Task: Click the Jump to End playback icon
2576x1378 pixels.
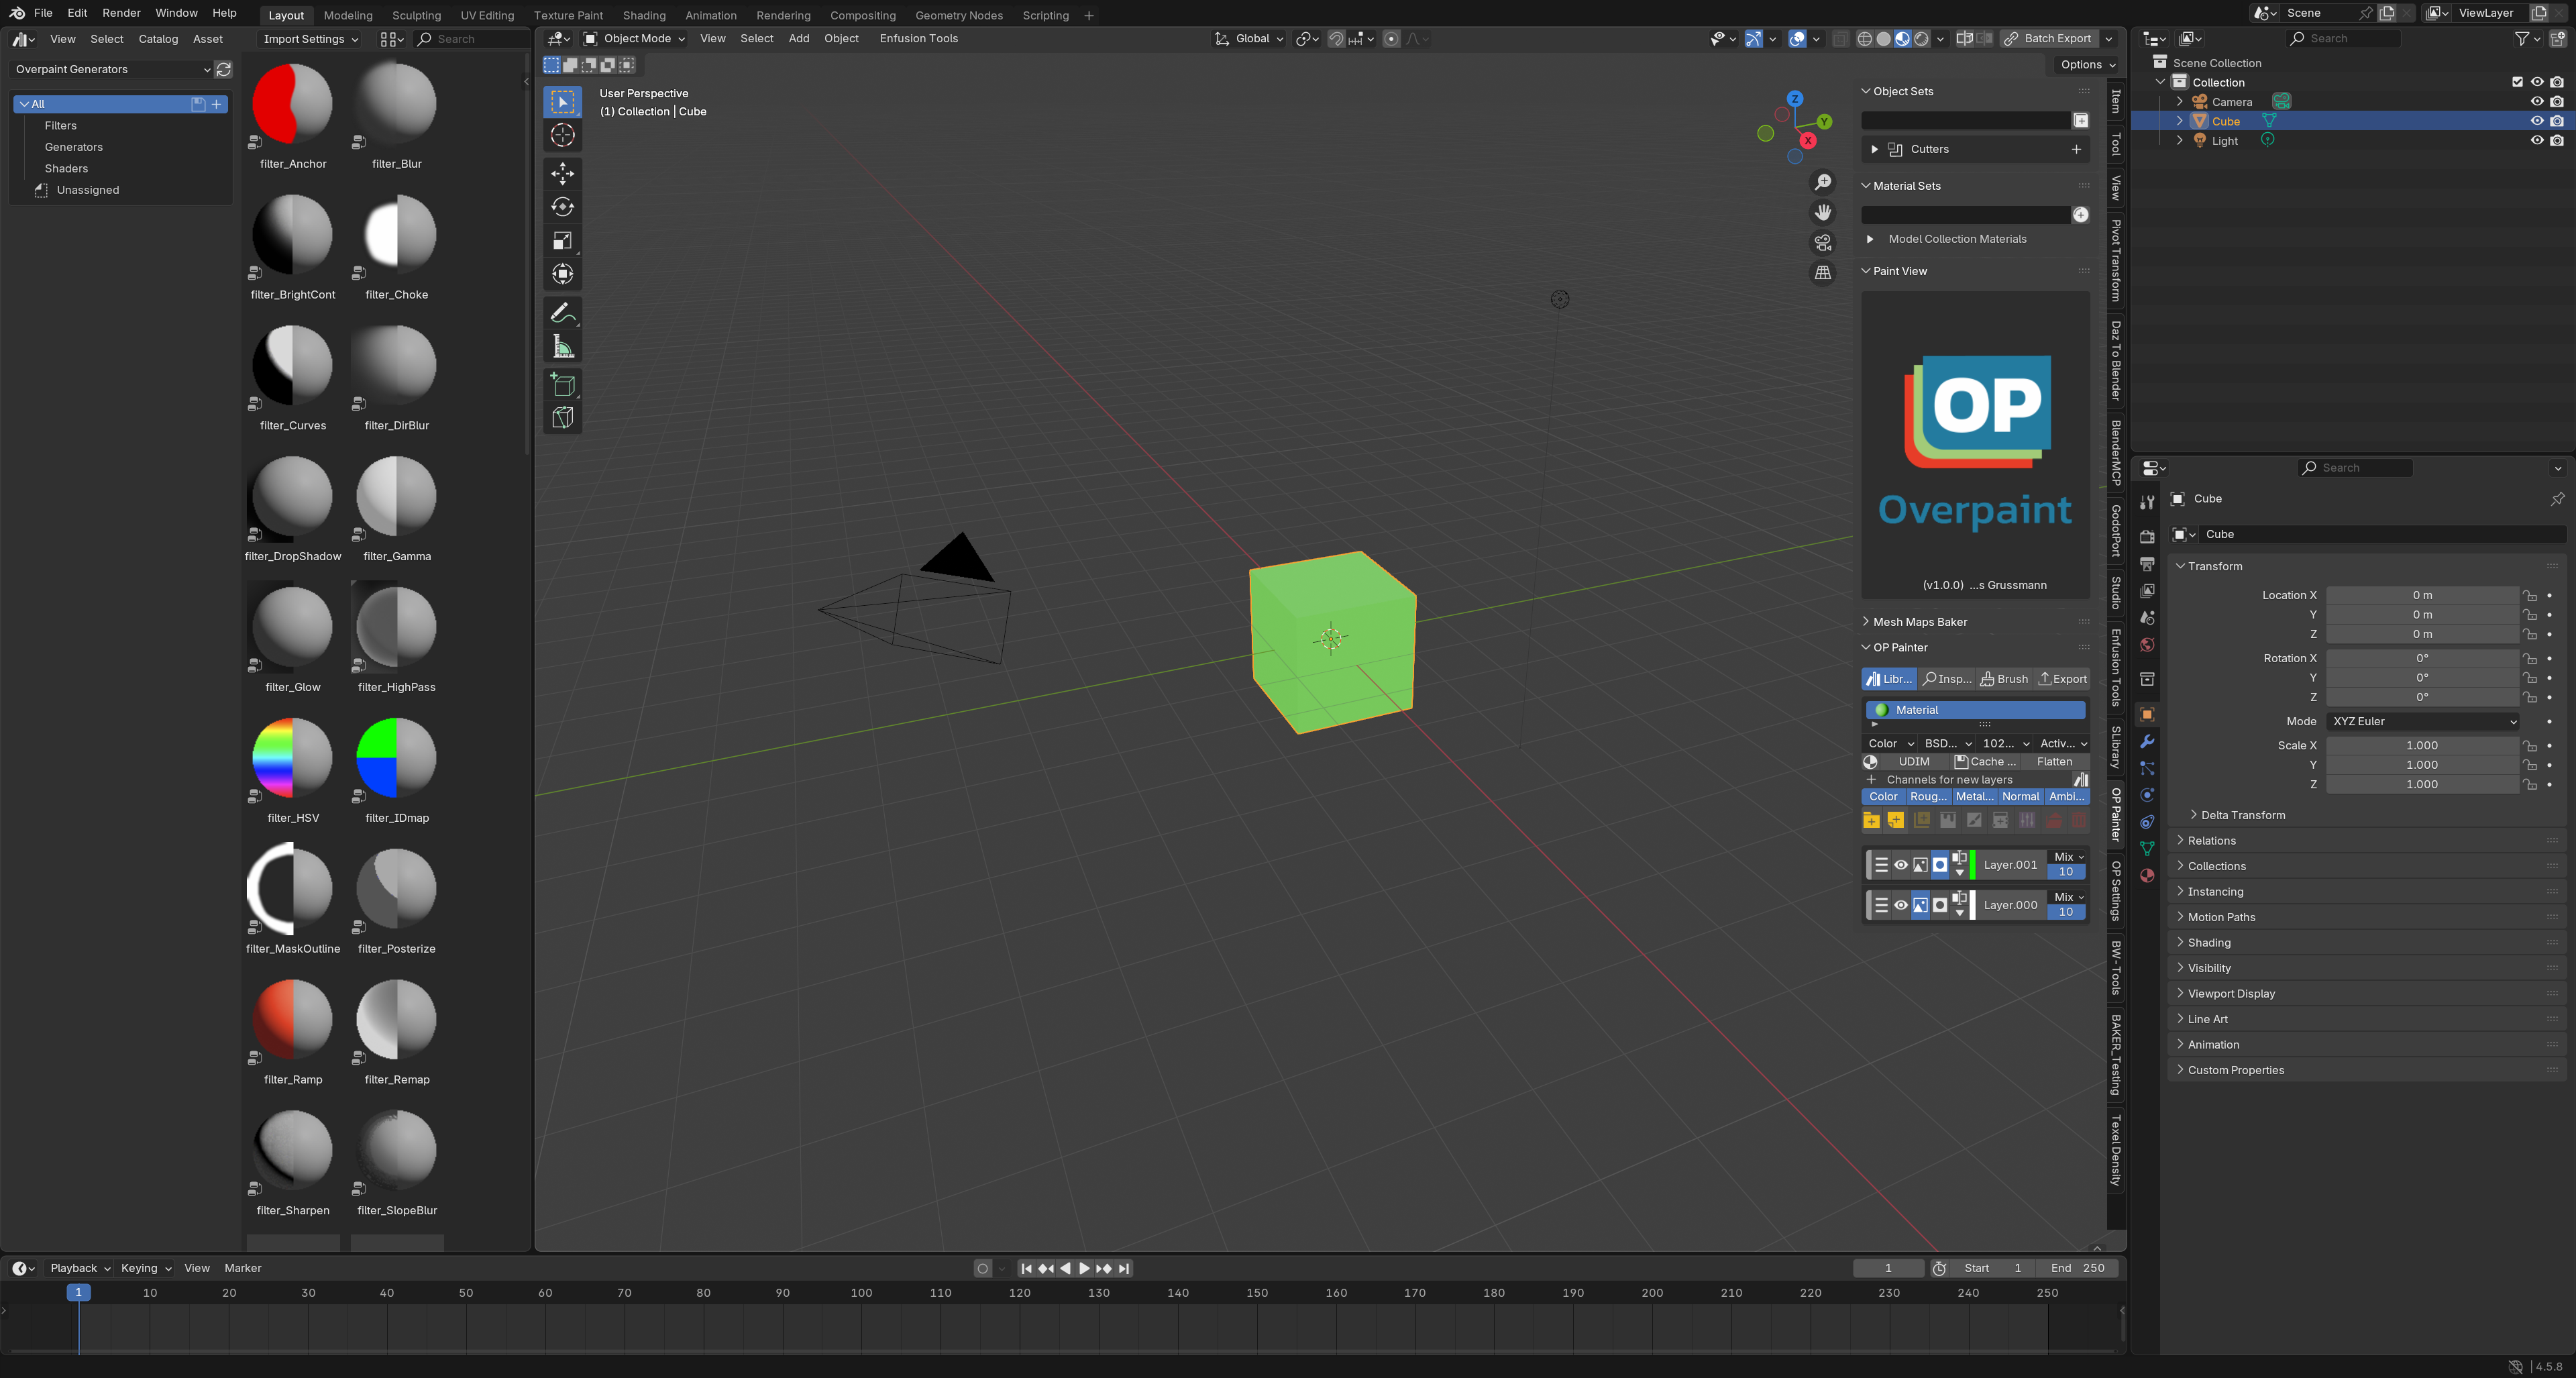Action: click(x=1124, y=1268)
